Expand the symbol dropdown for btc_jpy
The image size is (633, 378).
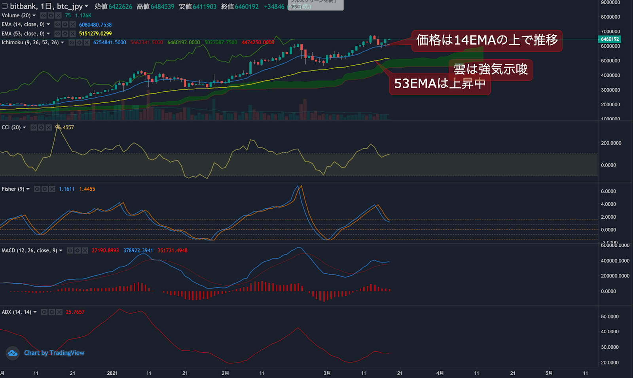(x=87, y=7)
